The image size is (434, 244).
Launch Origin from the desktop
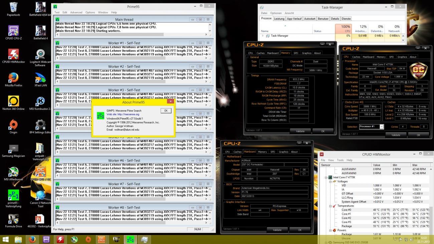[x=14, y=126]
